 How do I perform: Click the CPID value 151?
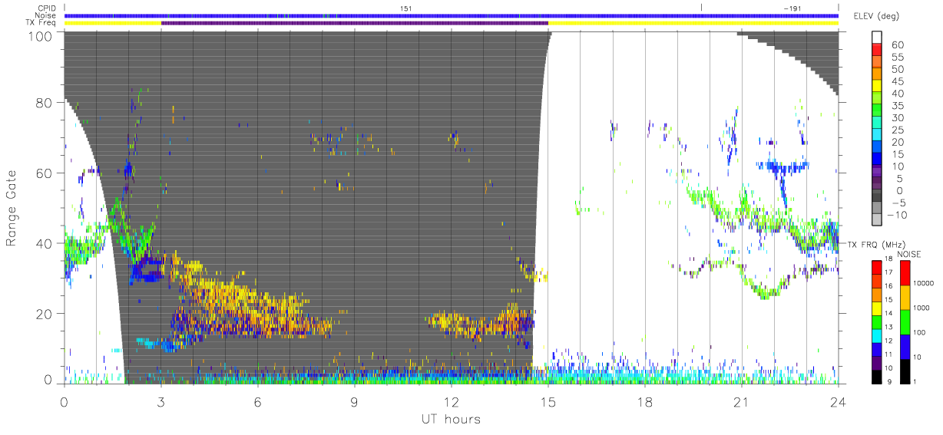coord(405,8)
